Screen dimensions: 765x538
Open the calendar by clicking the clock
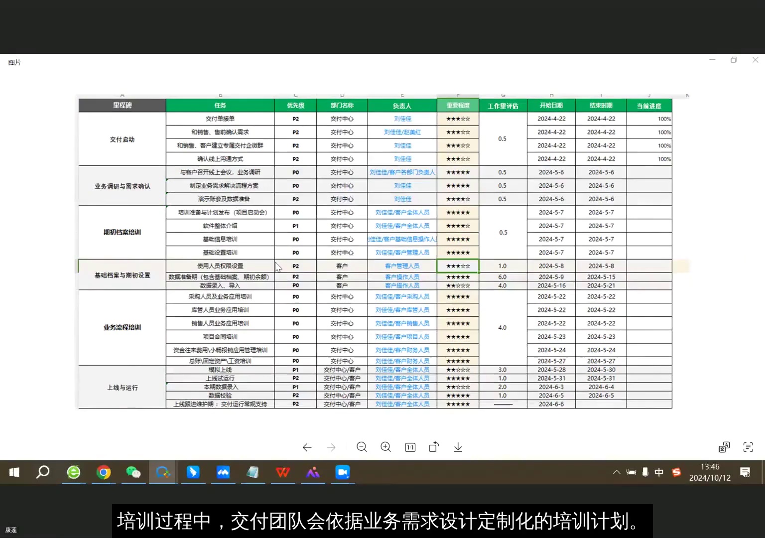pos(710,472)
